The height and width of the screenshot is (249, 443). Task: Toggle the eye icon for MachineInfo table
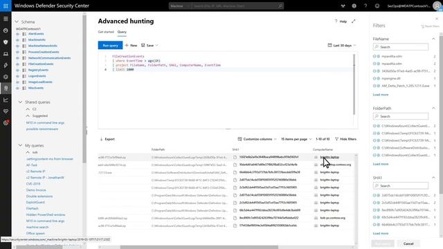click(17, 40)
